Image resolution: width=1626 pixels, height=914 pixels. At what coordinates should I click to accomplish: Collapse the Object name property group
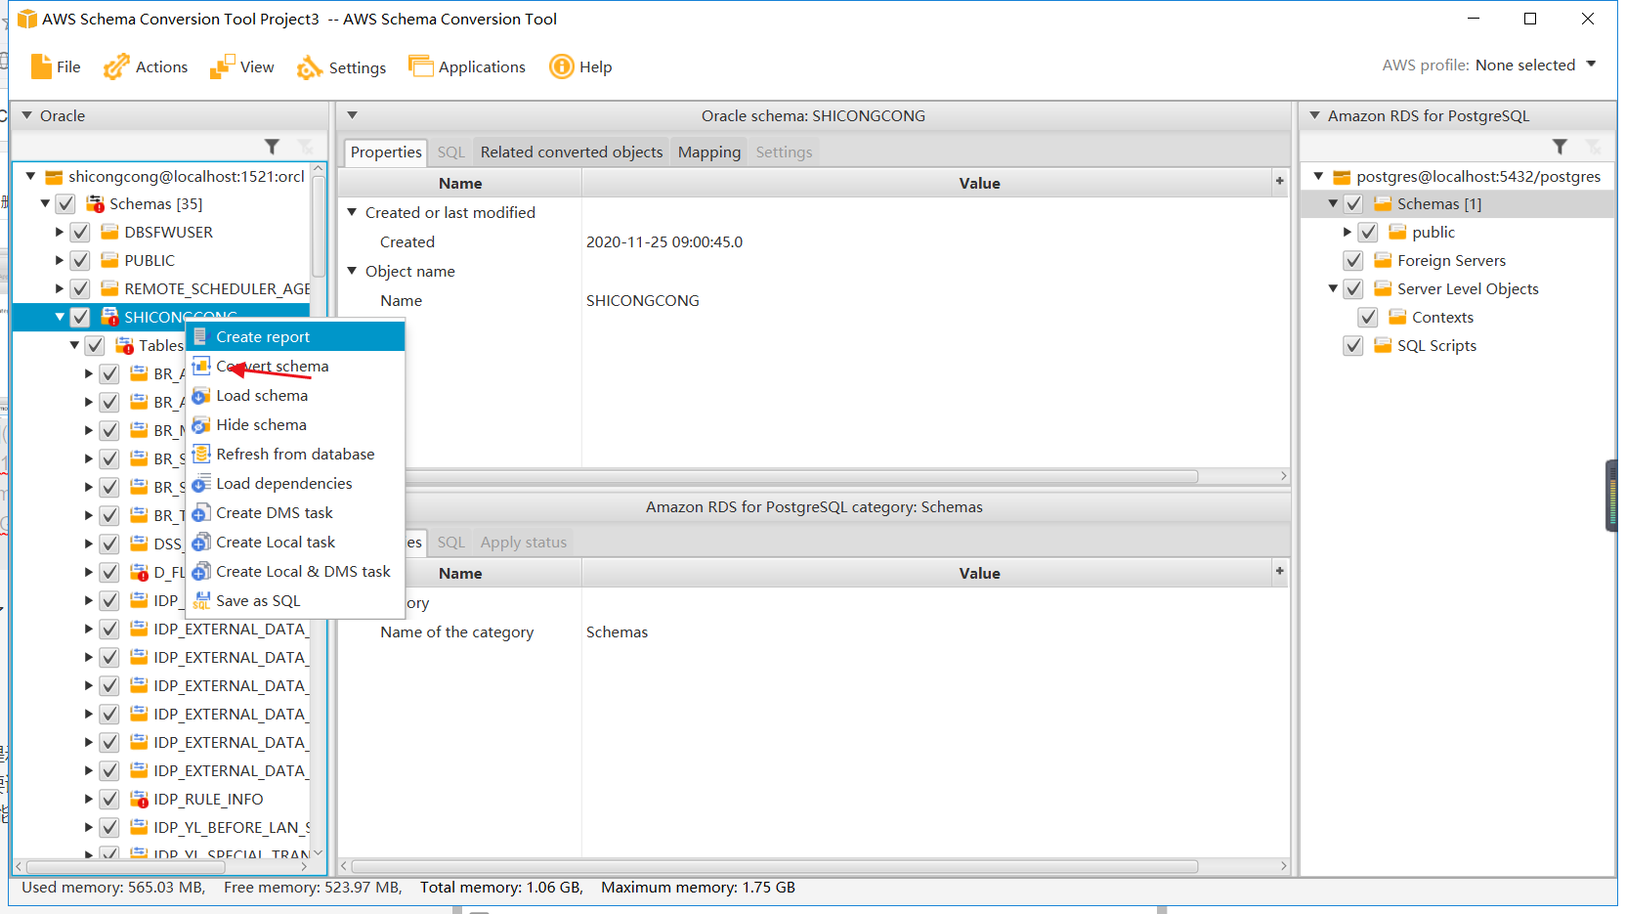(x=352, y=271)
